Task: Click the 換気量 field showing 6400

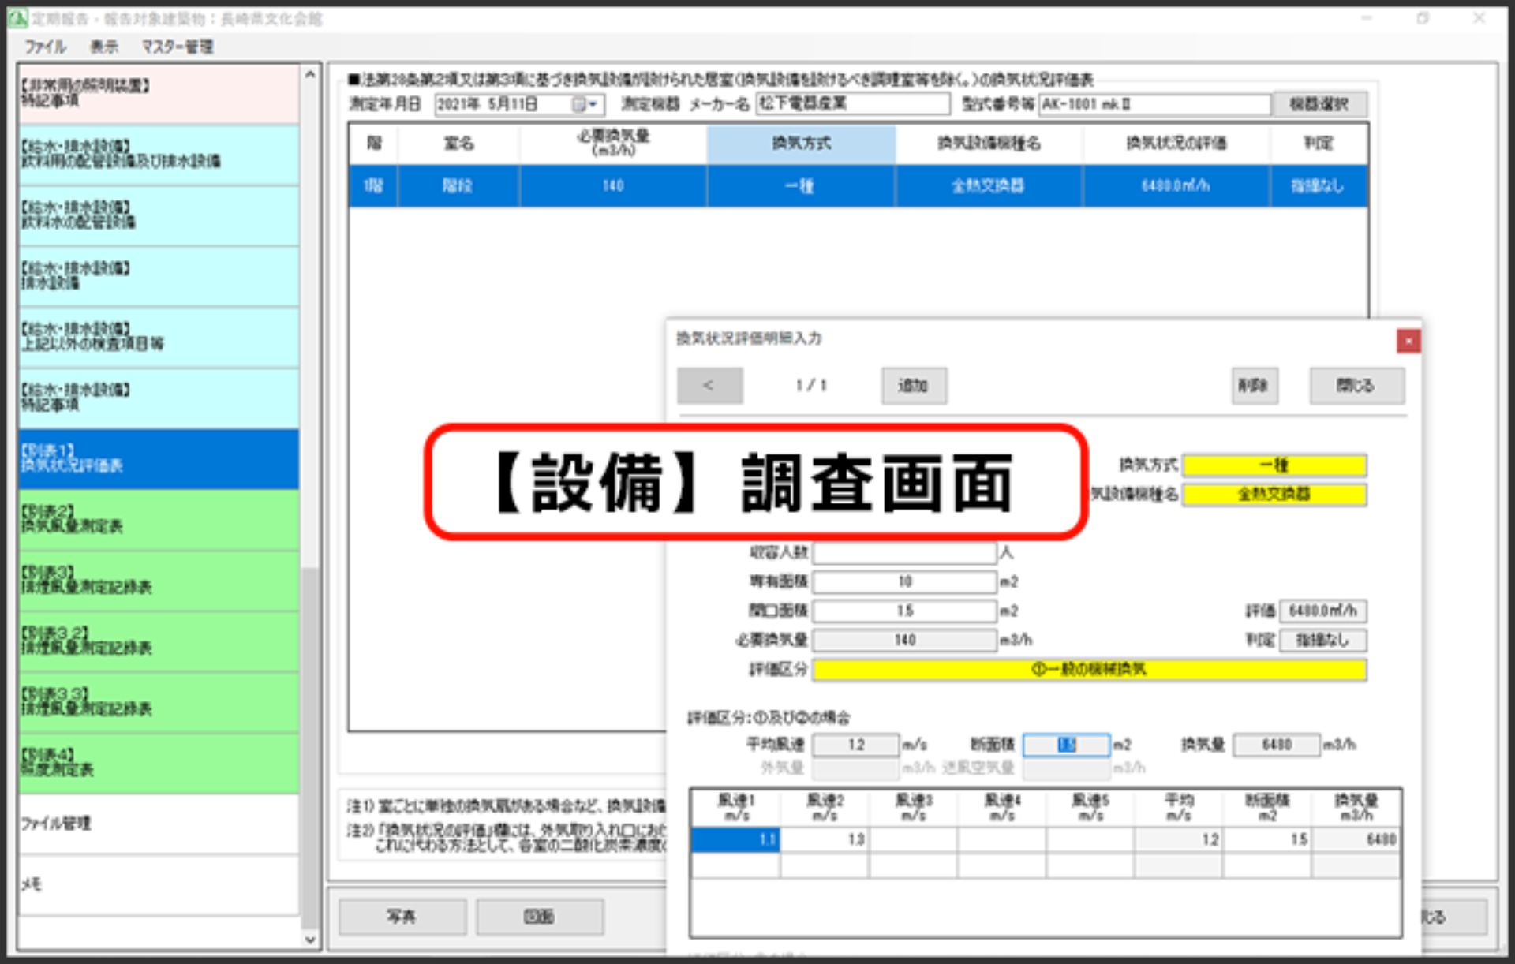Action: click(1277, 745)
